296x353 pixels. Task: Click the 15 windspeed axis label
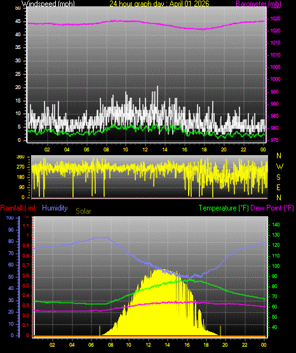pos(18,100)
